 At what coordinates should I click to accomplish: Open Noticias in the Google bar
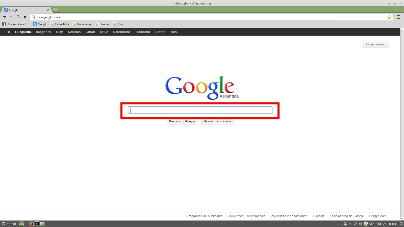click(x=74, y=32)
